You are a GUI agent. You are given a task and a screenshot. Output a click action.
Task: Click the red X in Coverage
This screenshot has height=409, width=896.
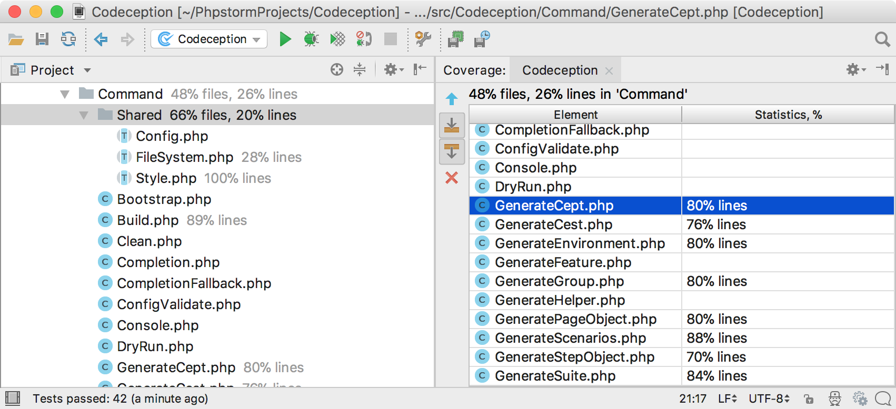[452, 178]
